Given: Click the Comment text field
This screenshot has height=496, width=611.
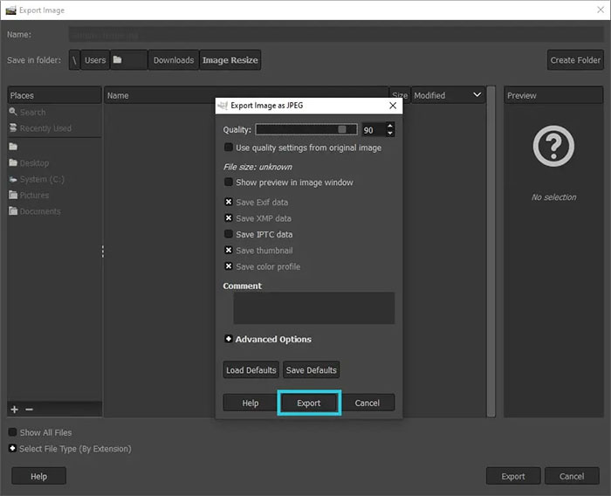Looking at the screenshot, I should (x=313, y=308).
